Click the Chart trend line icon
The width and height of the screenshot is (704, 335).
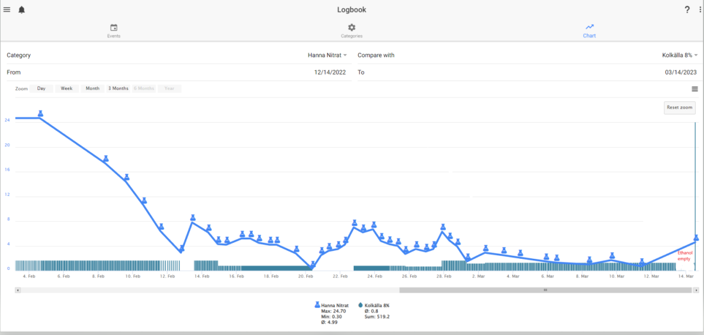coord(589,27)
